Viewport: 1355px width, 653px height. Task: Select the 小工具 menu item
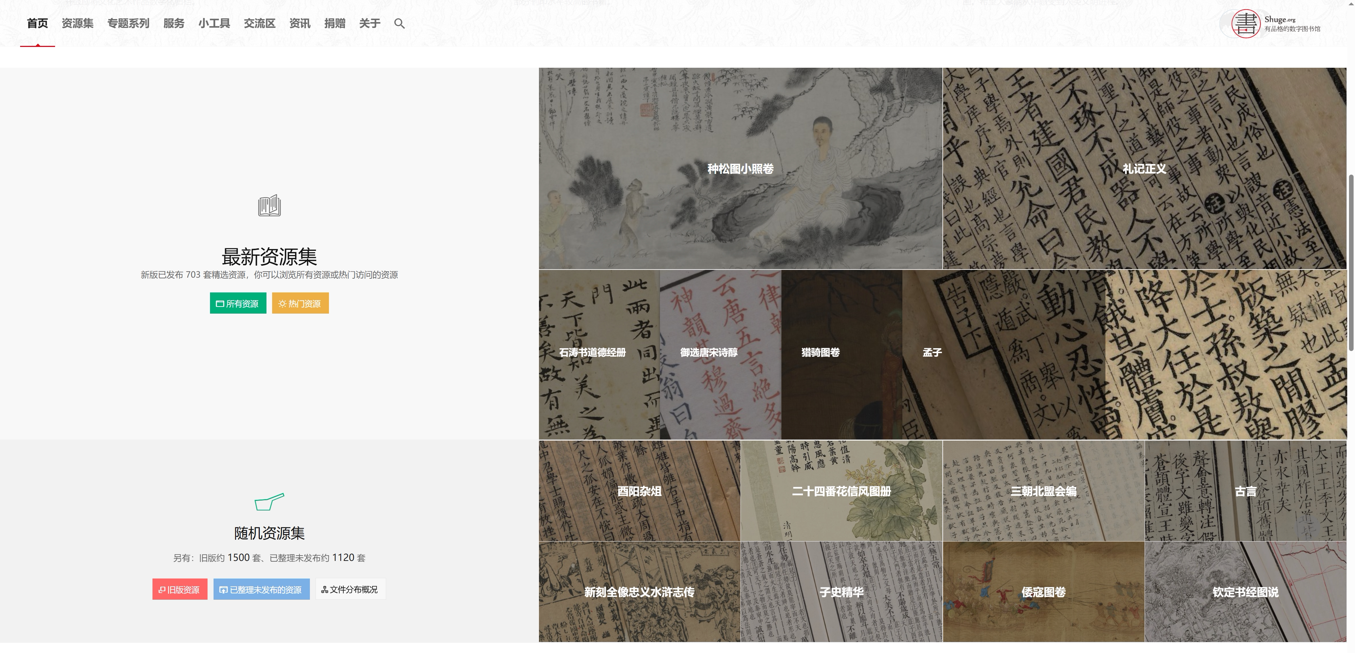pyautogui.click(x=214, y=24)
